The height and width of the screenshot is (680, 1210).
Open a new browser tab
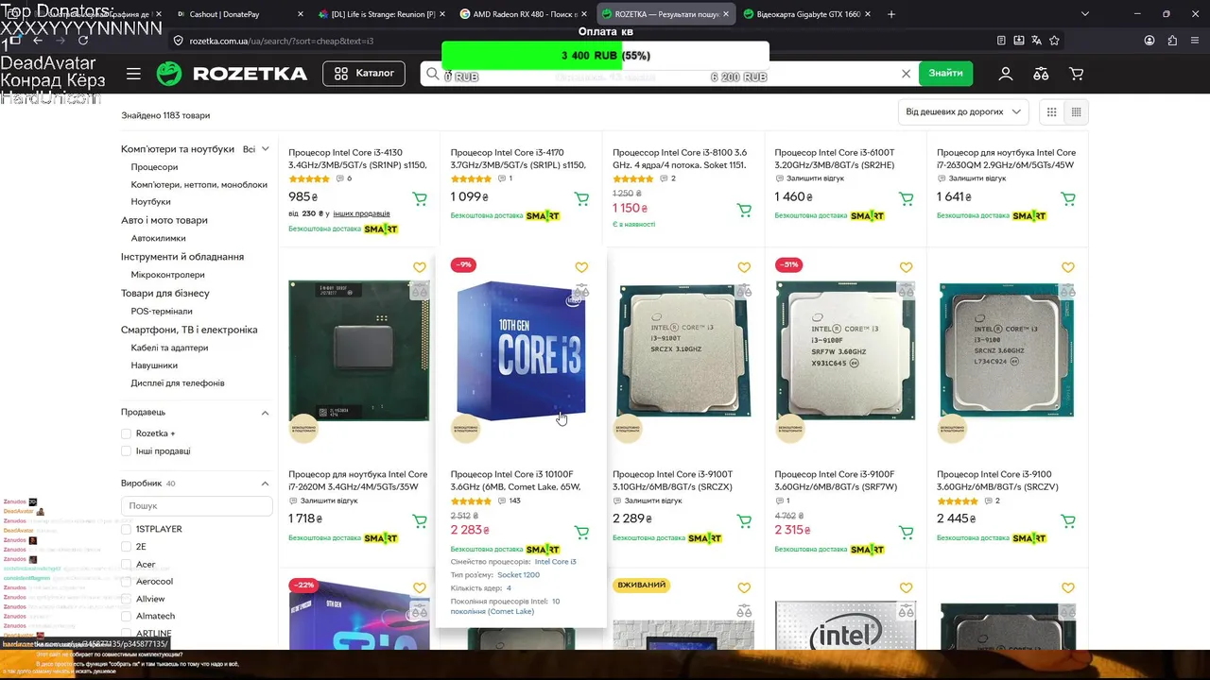pyautogui.click(x=890, y=14)
